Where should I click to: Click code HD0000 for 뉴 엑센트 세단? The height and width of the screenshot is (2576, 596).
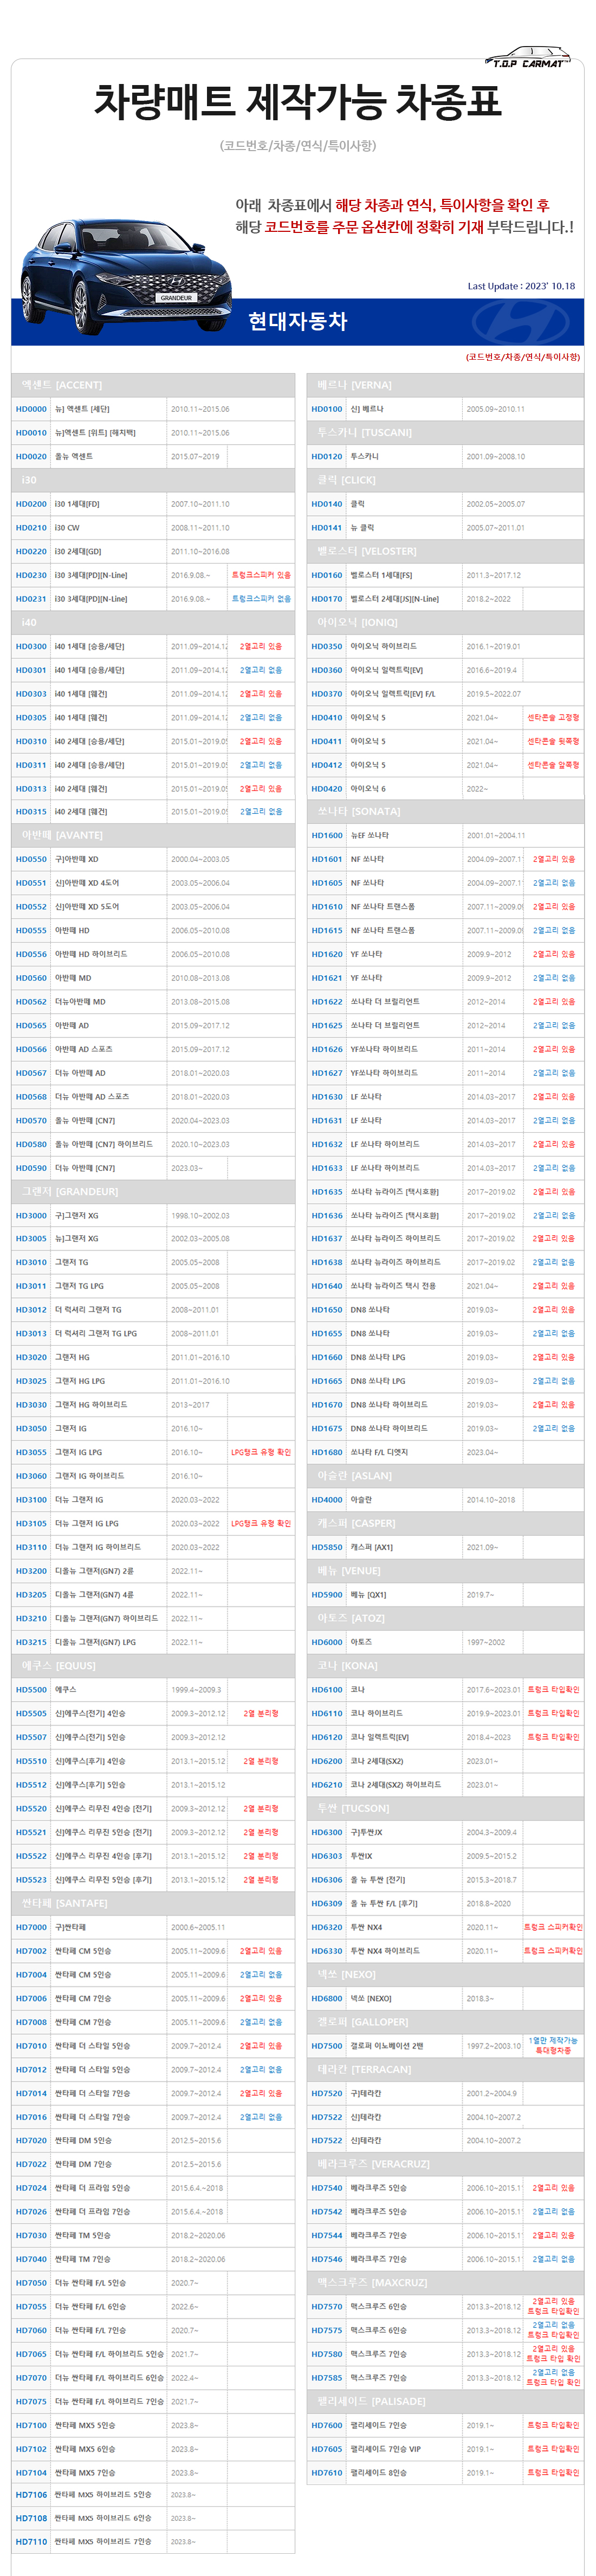click(x=31, y=409)
